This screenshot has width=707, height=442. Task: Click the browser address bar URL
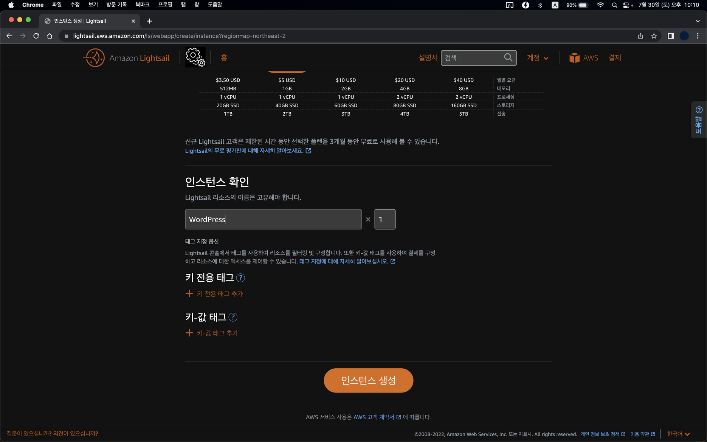pyautogui.click(x=179, y=36)
